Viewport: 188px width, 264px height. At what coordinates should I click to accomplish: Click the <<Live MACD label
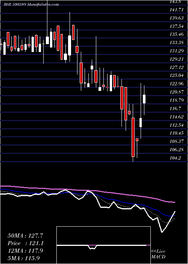point(158,254)
